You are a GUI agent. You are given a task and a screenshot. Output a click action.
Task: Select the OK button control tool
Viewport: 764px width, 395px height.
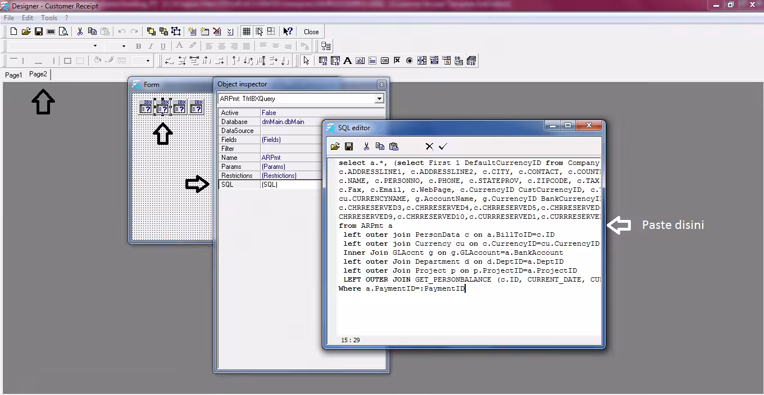click(x=385, y=61)
